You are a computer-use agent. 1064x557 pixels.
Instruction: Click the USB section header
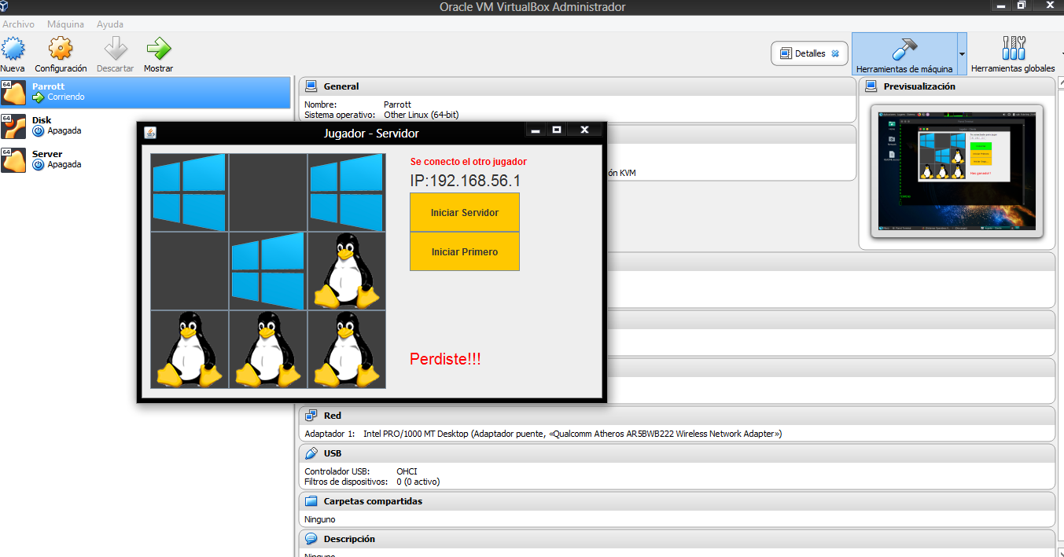click(677, 453)
